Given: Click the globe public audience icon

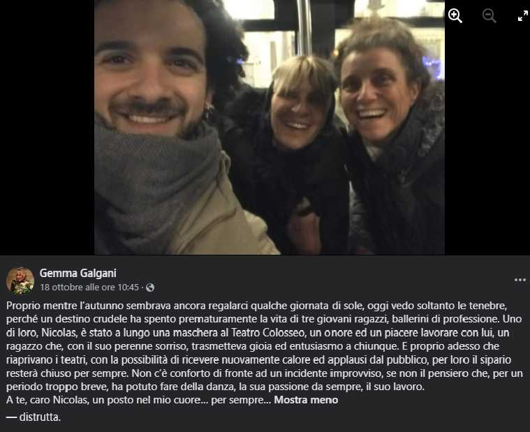Looking at the screenshot, I should (x=150, y=288).
